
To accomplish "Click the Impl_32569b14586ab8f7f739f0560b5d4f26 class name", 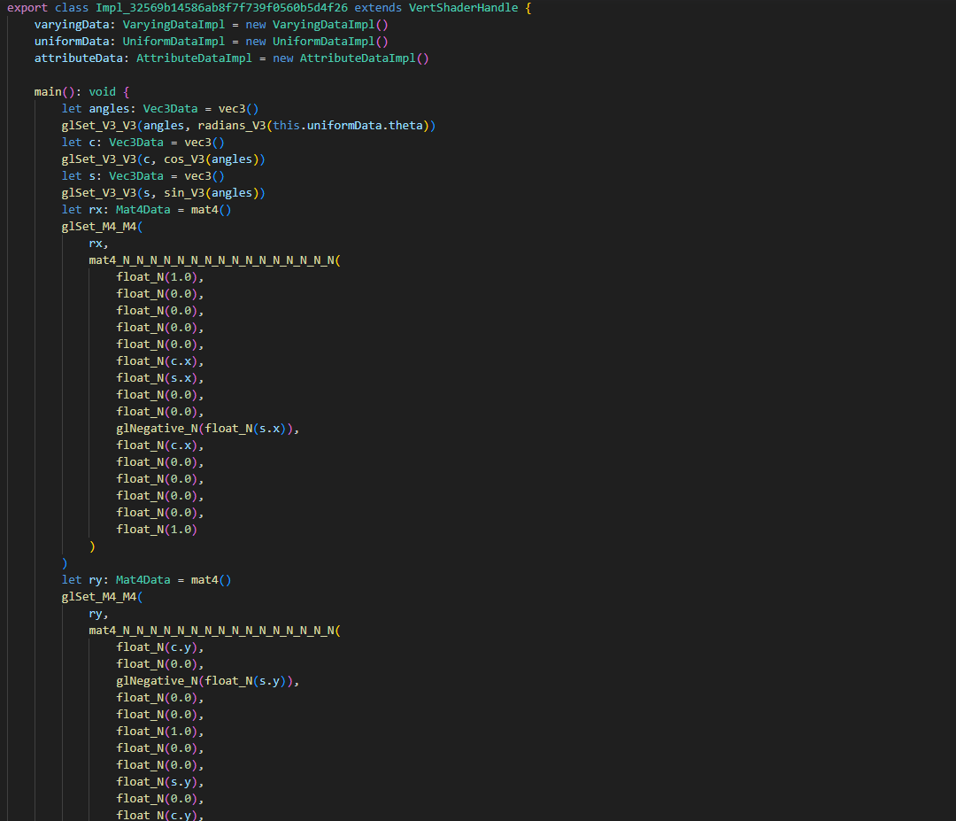I will coord(221,7).
